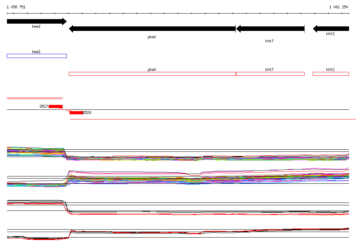Click the D528 text label

[x=87, y=113]
